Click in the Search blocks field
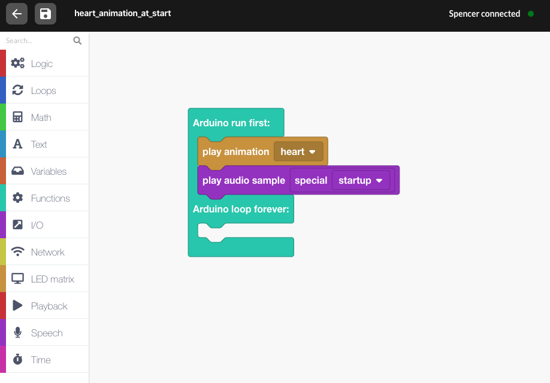550x383 pixels. pos(38,41)
